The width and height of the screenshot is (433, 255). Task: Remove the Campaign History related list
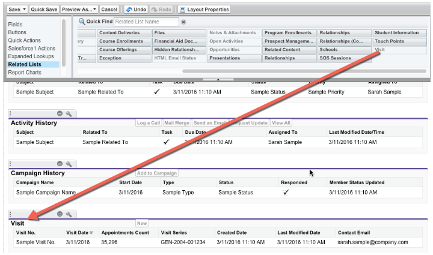click(x=60, y=164)
